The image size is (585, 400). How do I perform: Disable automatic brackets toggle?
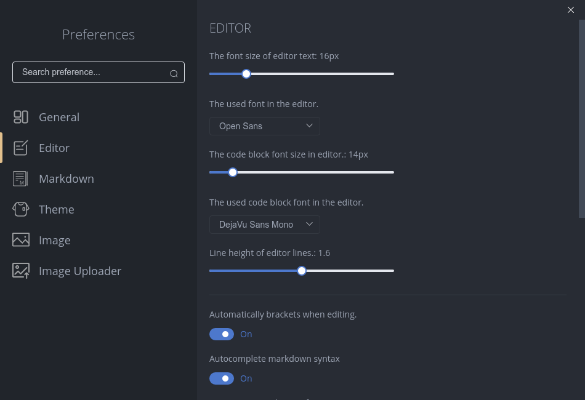pyautogui.click(x=222, y=334)
